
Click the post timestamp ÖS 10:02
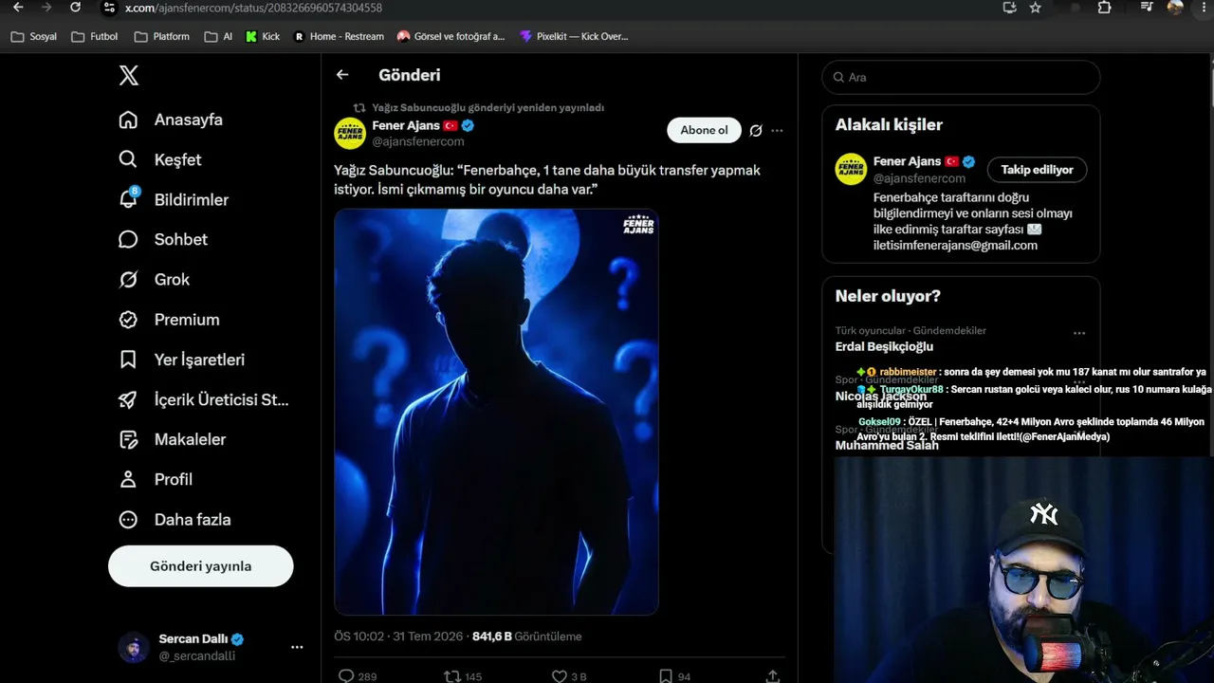359,637
